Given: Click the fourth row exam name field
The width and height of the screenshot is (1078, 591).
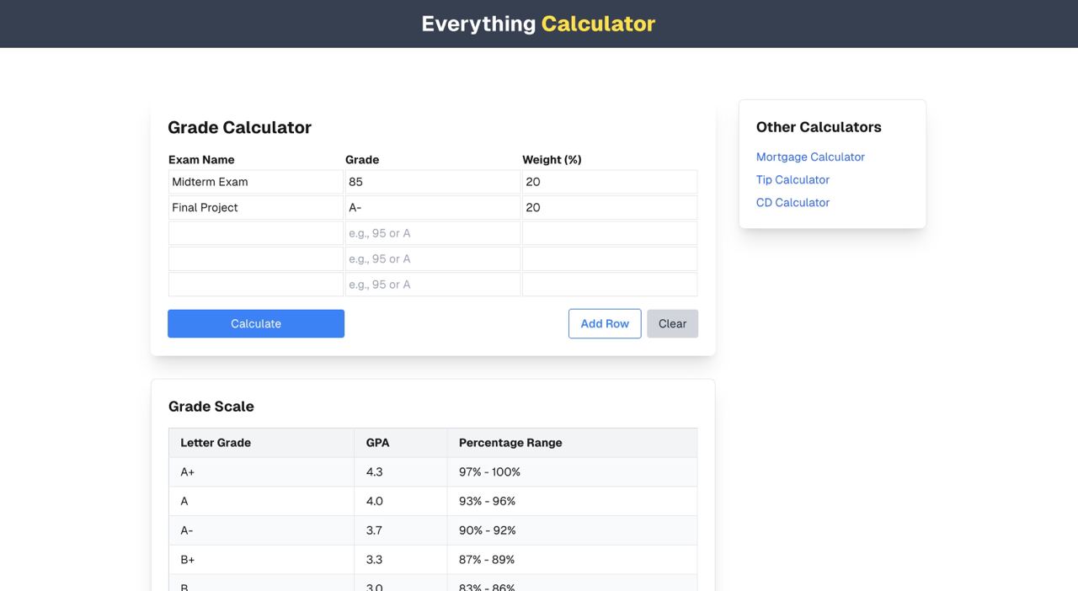Looking at the screenshot, I should point(256,259).
